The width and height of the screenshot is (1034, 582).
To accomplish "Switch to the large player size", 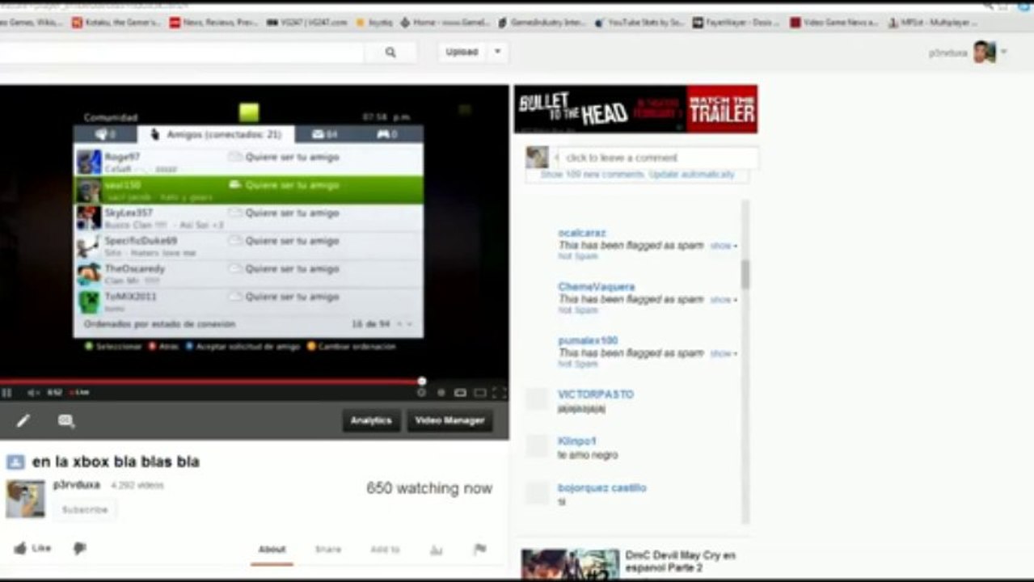I will point(479,393).
